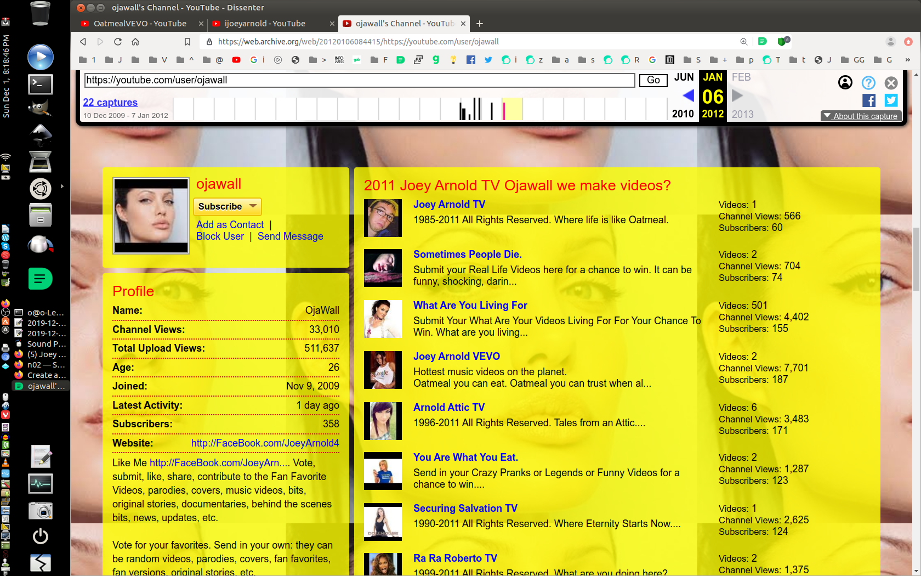Image resolution: width=921 pixels, height=576 pixels.
Task: Reload the page with the refresh icon
Action: [118, 42]
